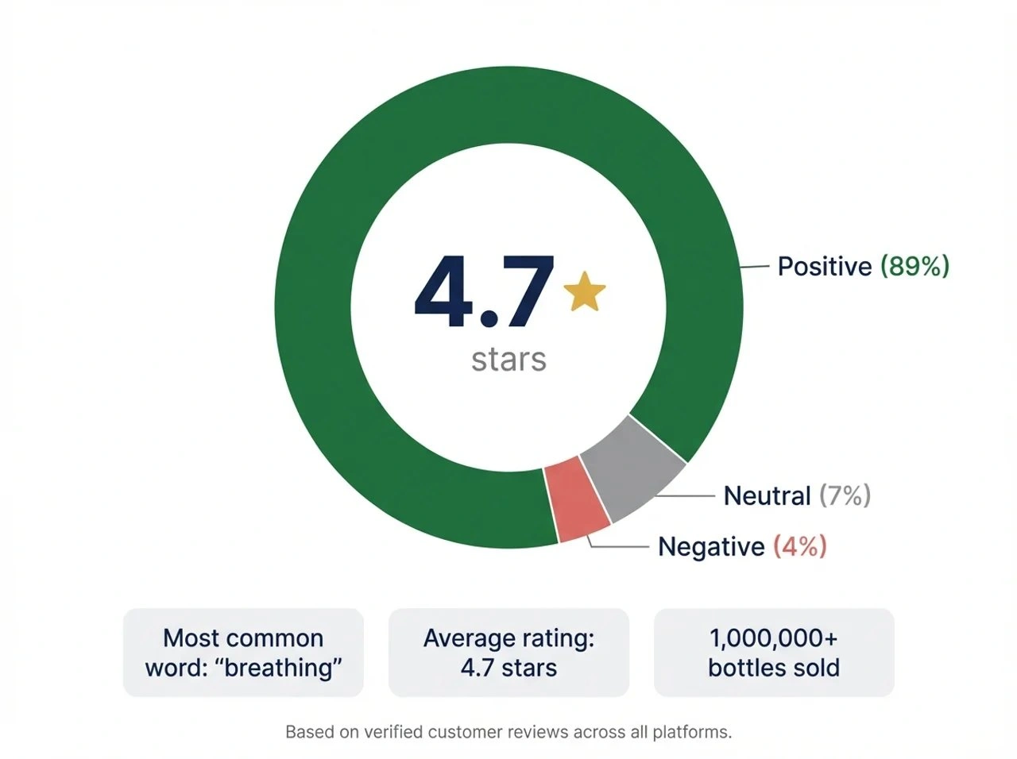
Task: Click the leader line beside Negative label
Action: [621, 546]
